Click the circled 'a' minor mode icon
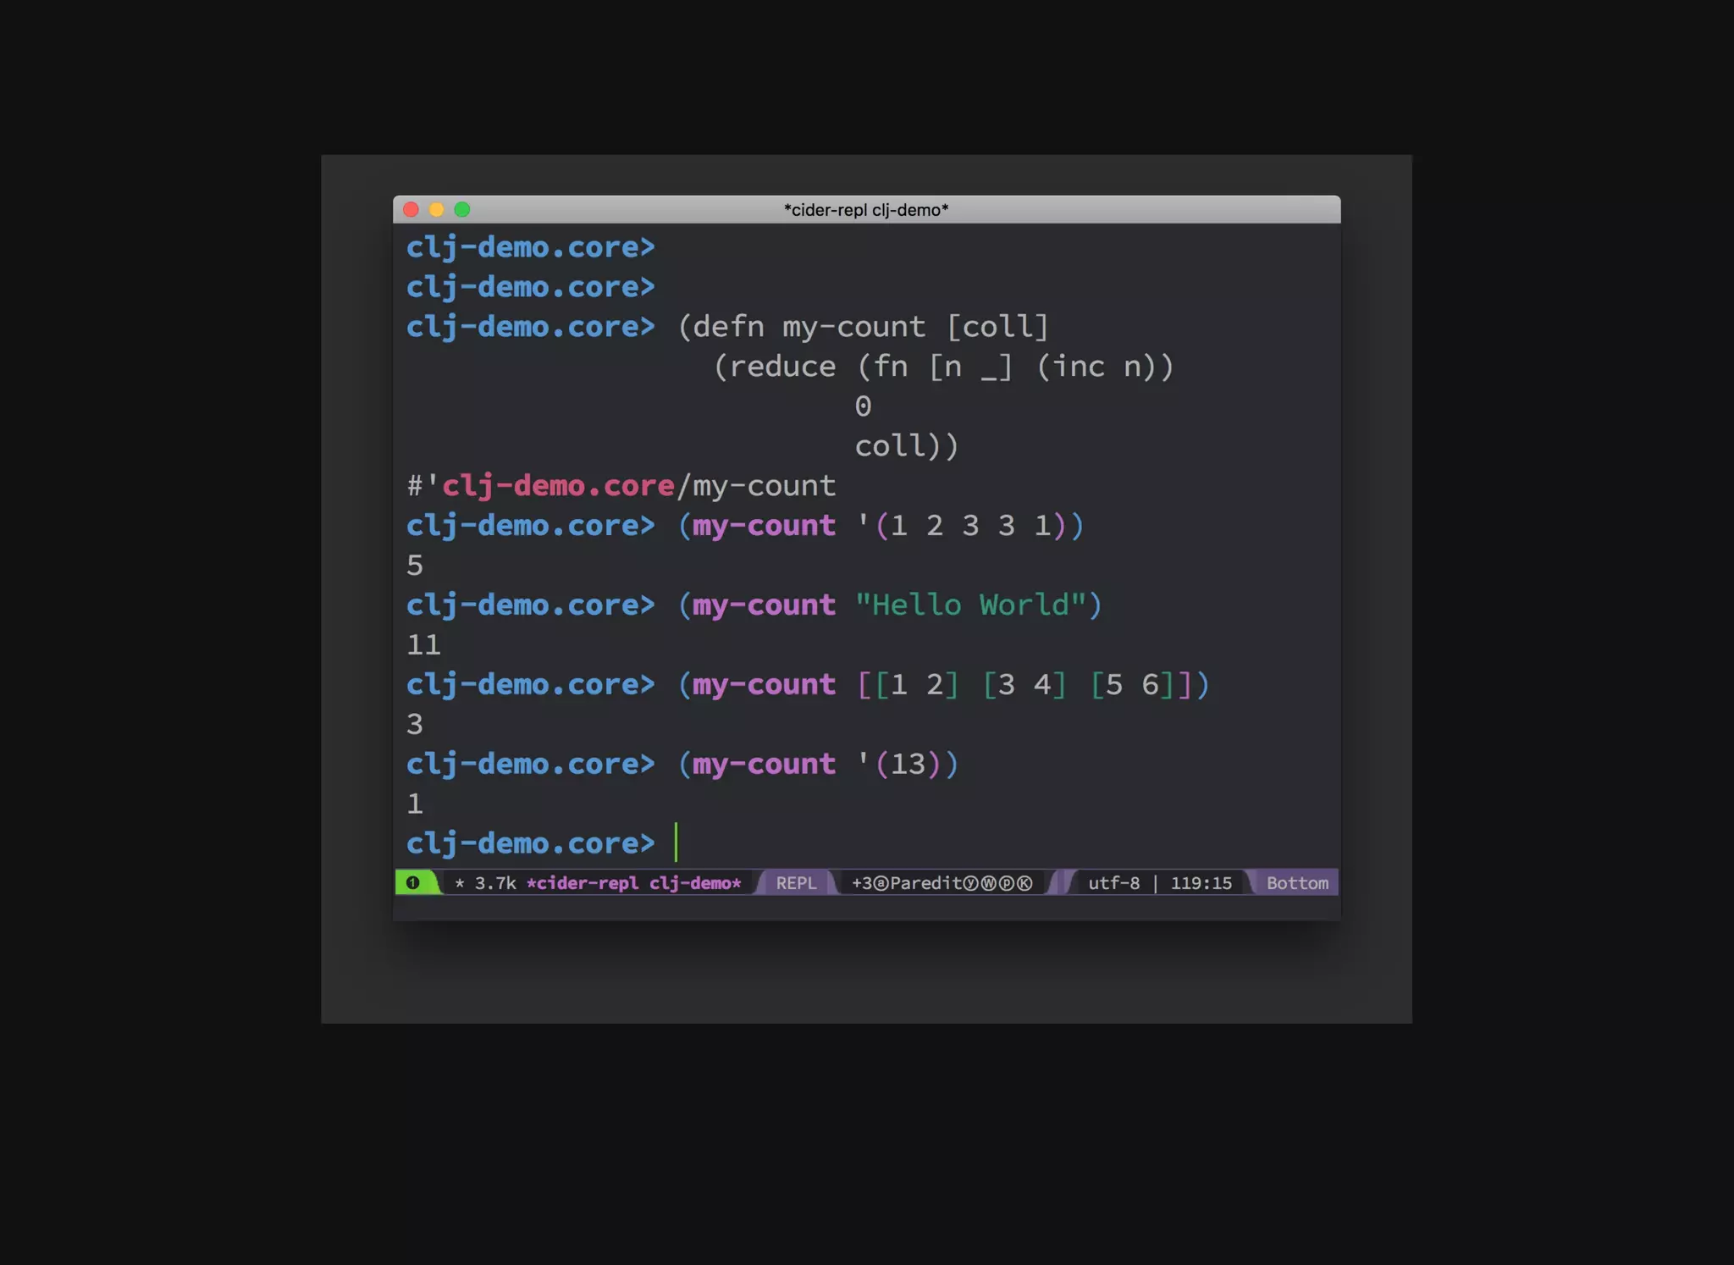This screenshot has height=1265, width=1734. [881, 883]
